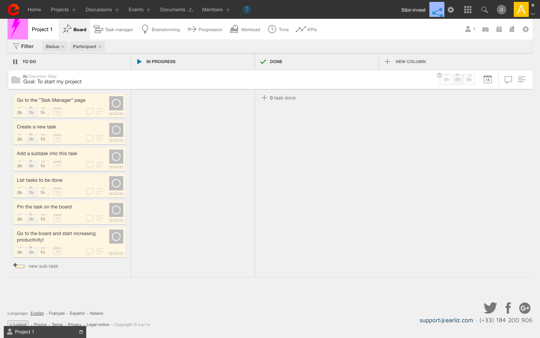The width and height of the screenshot is (540, 338).
Task: Open the help question mark icon
Action: pos(246,10)
